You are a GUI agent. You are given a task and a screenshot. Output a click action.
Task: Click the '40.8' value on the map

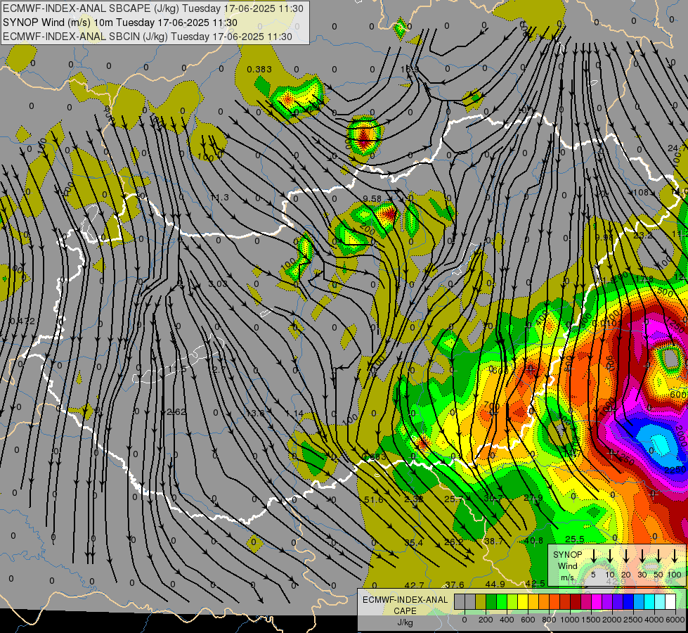533,540
